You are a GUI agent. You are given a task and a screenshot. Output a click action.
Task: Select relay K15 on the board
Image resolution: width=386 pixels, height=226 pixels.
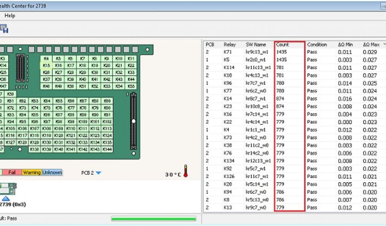tap(46, 66)
